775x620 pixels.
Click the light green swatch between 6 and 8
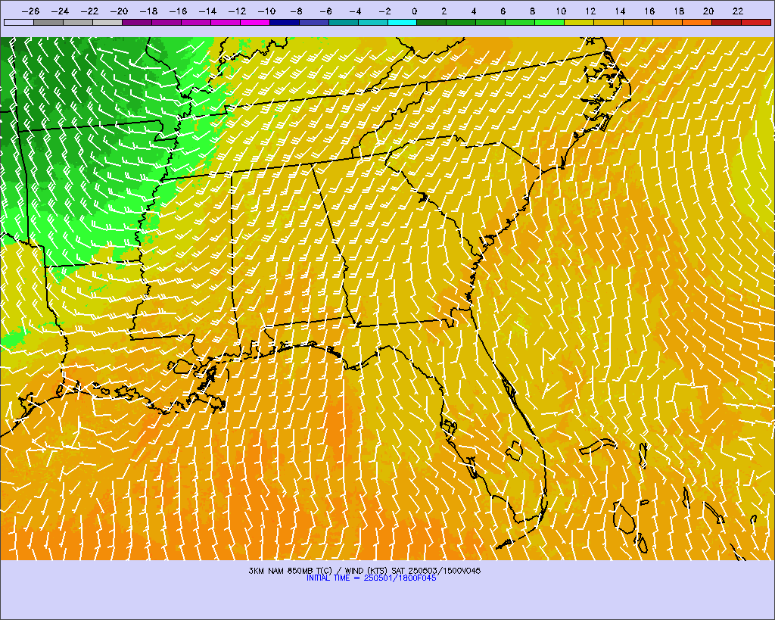click(x=521, y=22)
